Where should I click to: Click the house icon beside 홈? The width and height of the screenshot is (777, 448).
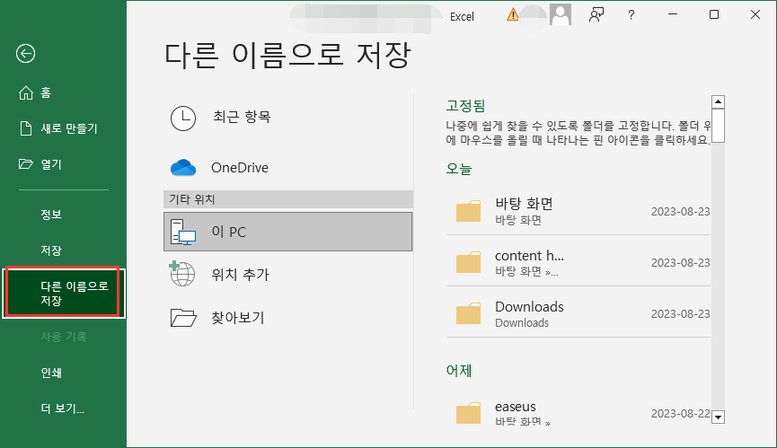coord(26,92)
